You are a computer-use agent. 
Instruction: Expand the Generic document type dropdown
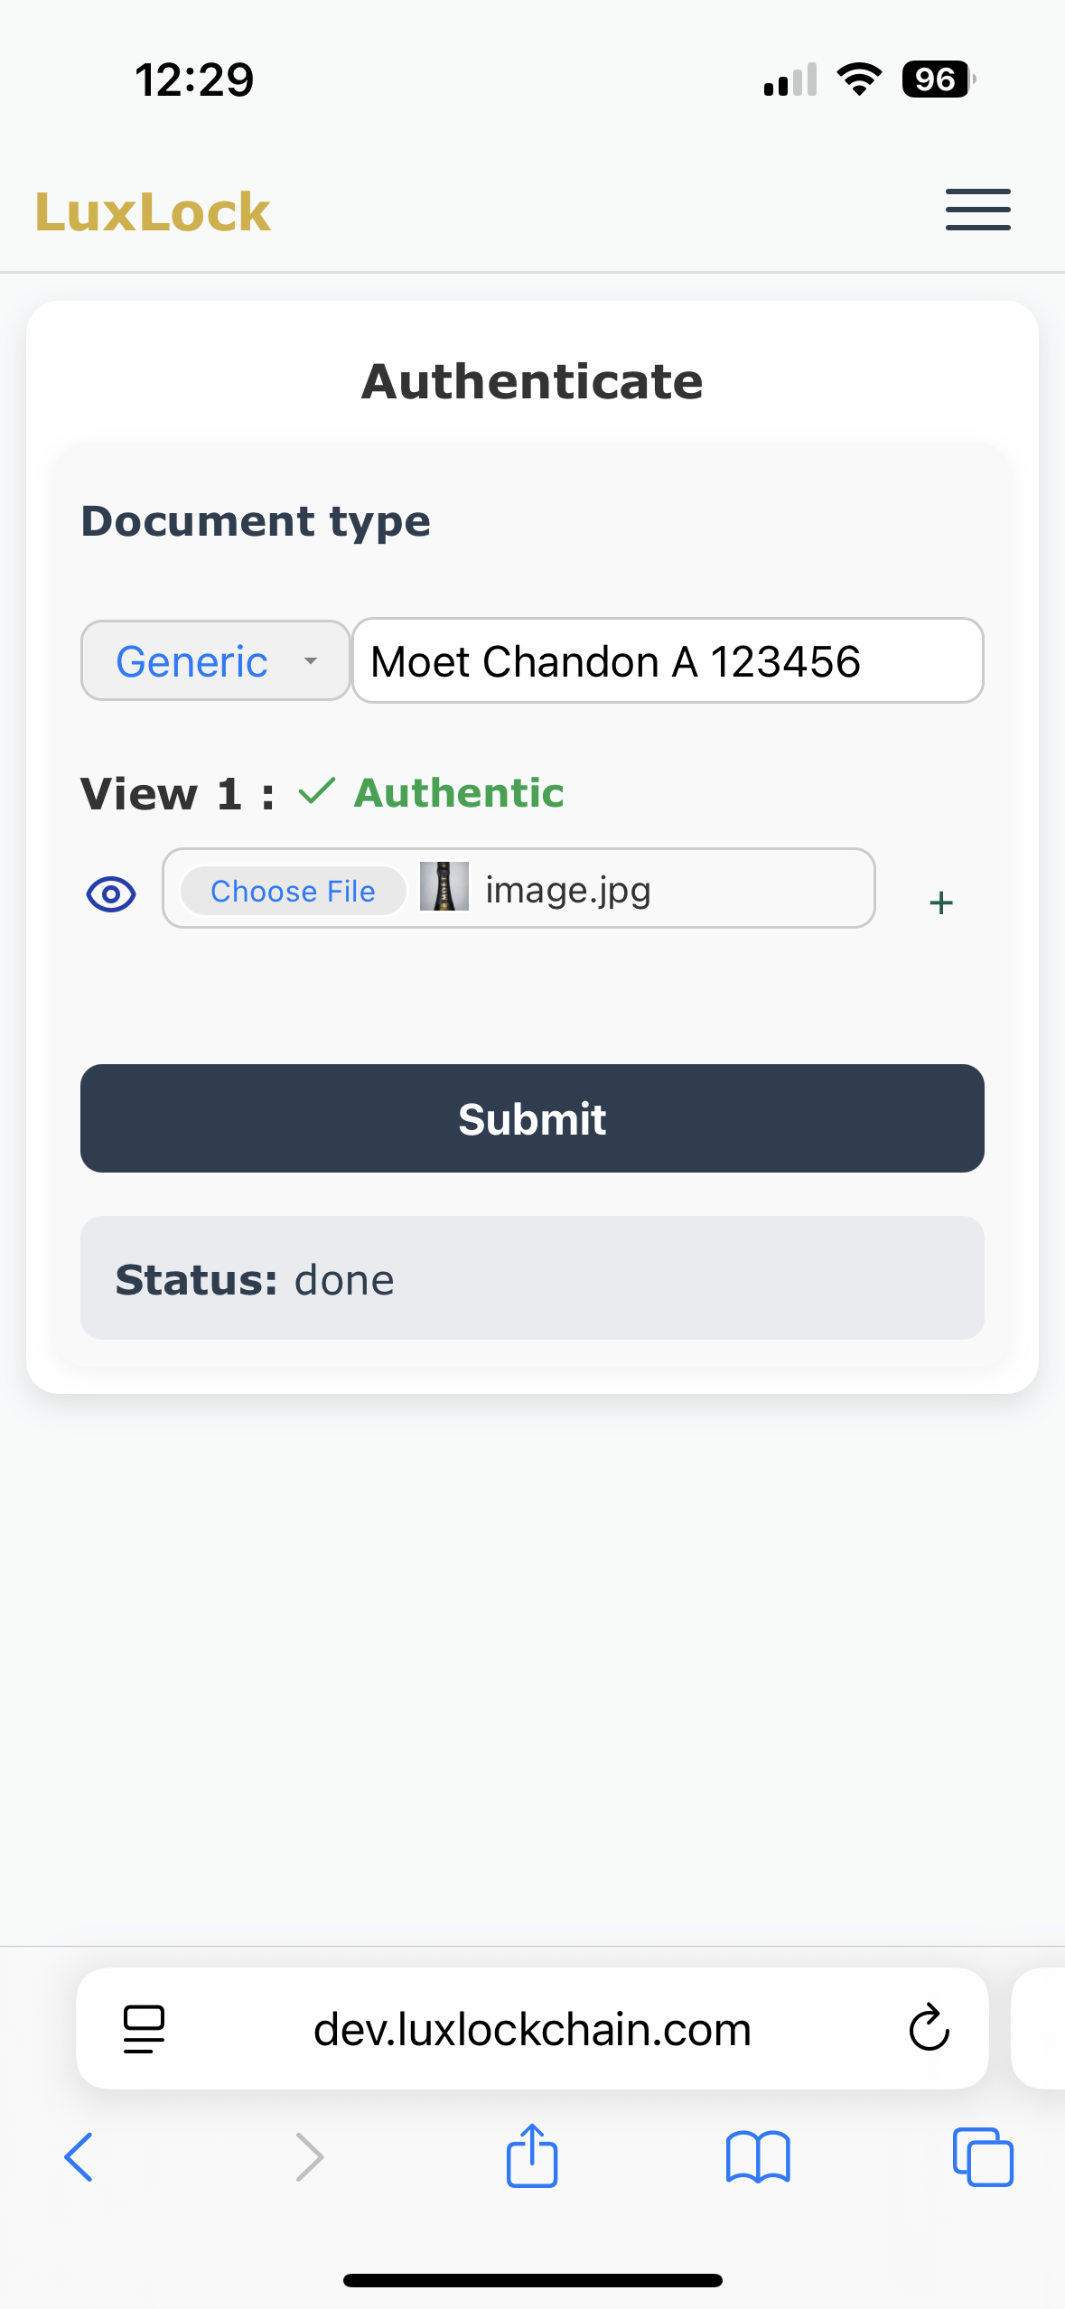coord(215,661)
